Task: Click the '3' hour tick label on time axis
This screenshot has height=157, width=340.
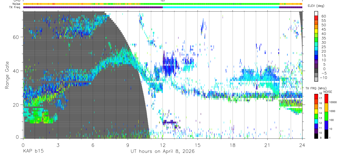Action: tap(58, 145)
